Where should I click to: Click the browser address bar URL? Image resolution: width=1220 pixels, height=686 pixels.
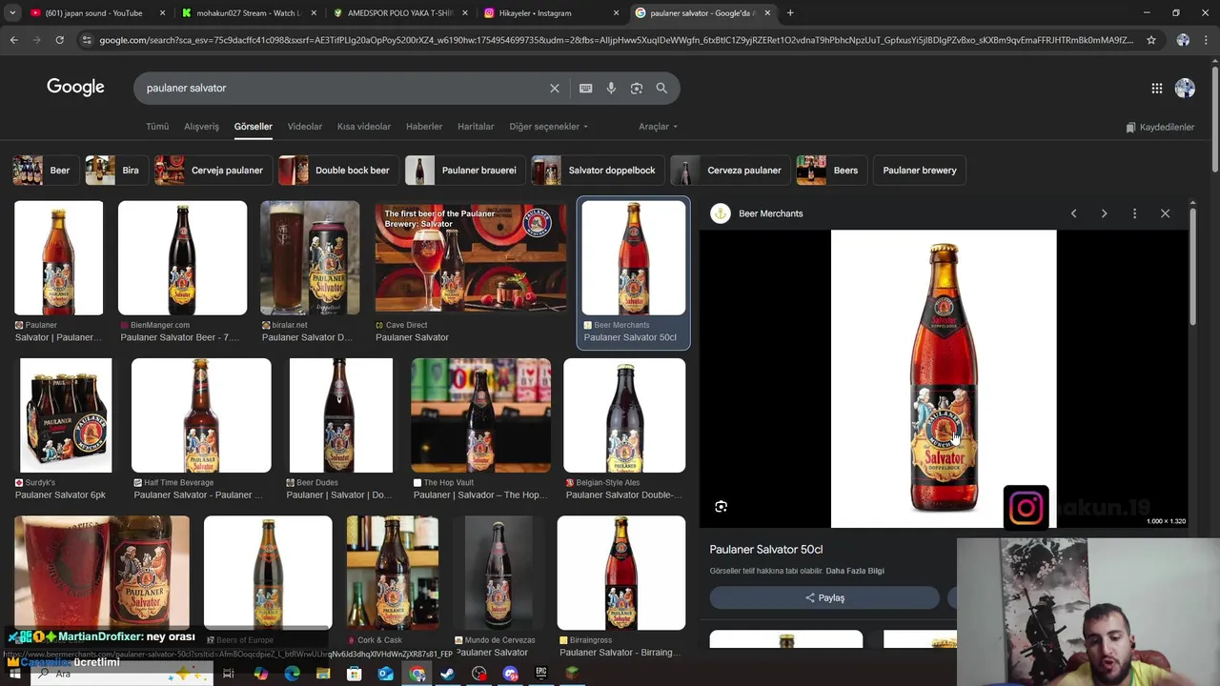(615, 40)
